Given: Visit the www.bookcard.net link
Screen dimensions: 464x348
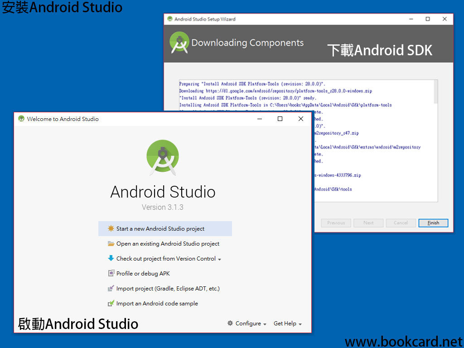Looking at the screenshot, I should pos(402,341).
